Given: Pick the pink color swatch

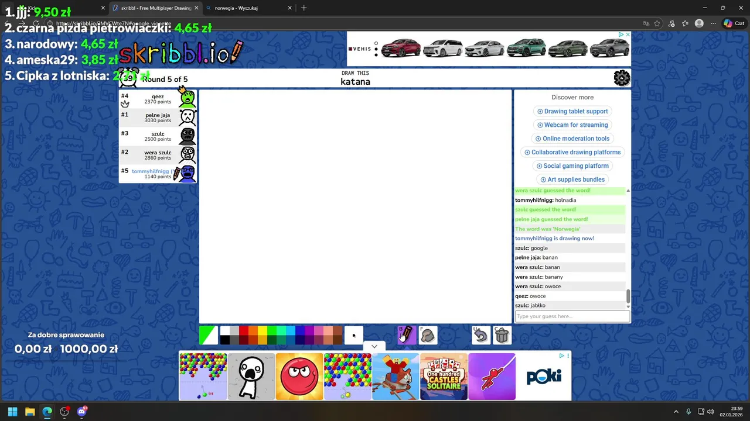Looking at the screenshot, I should coord(319,331).
